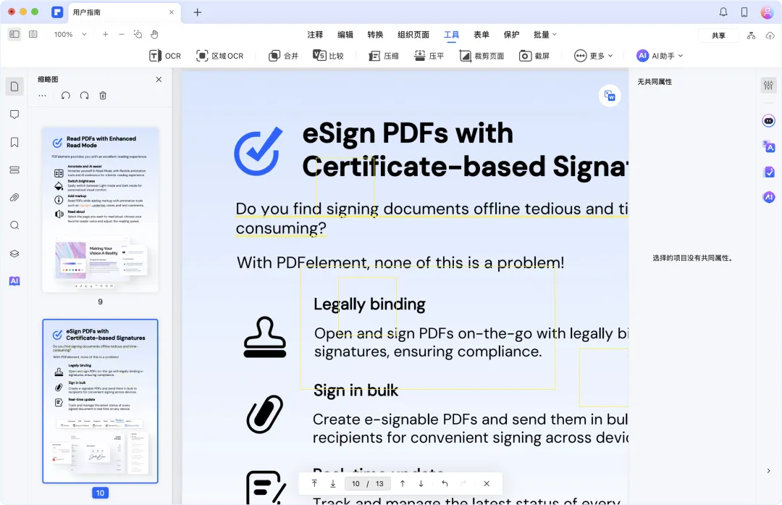782x505 pixels.
Task: Open the 组织页面 tab
Action: (413, 35)
